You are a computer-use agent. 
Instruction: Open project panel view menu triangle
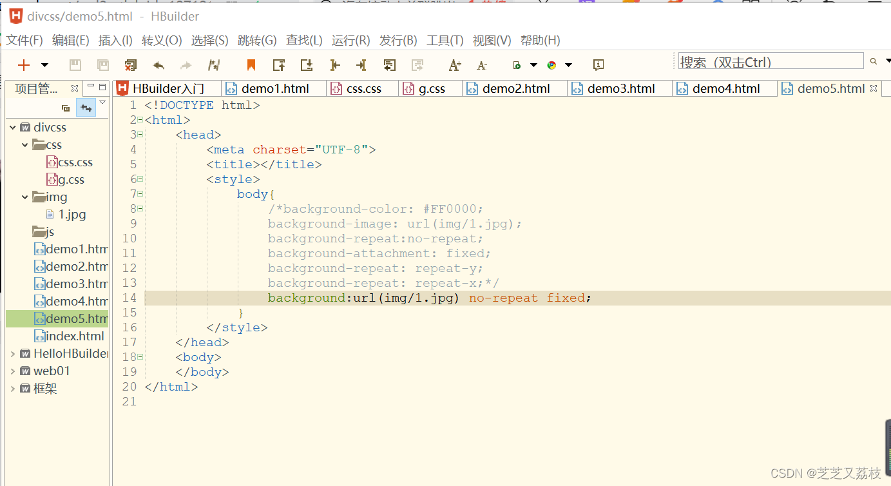click(102, 102)
